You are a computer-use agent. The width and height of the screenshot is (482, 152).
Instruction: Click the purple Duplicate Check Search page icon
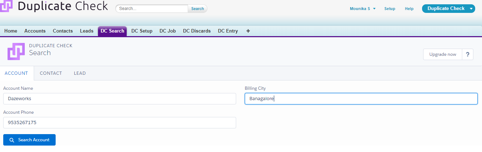coord(16,52)
